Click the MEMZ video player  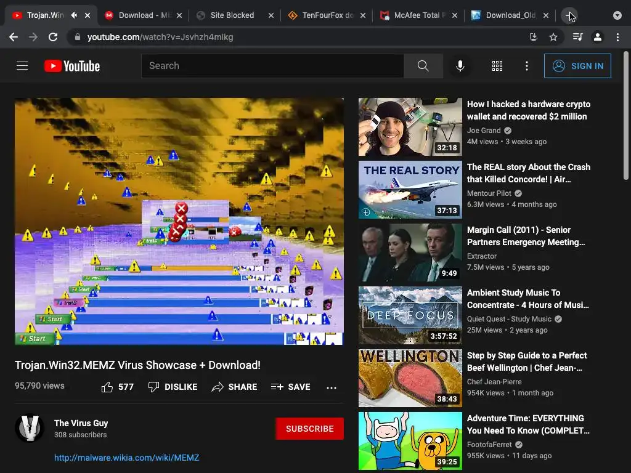(x=179, y=221)
